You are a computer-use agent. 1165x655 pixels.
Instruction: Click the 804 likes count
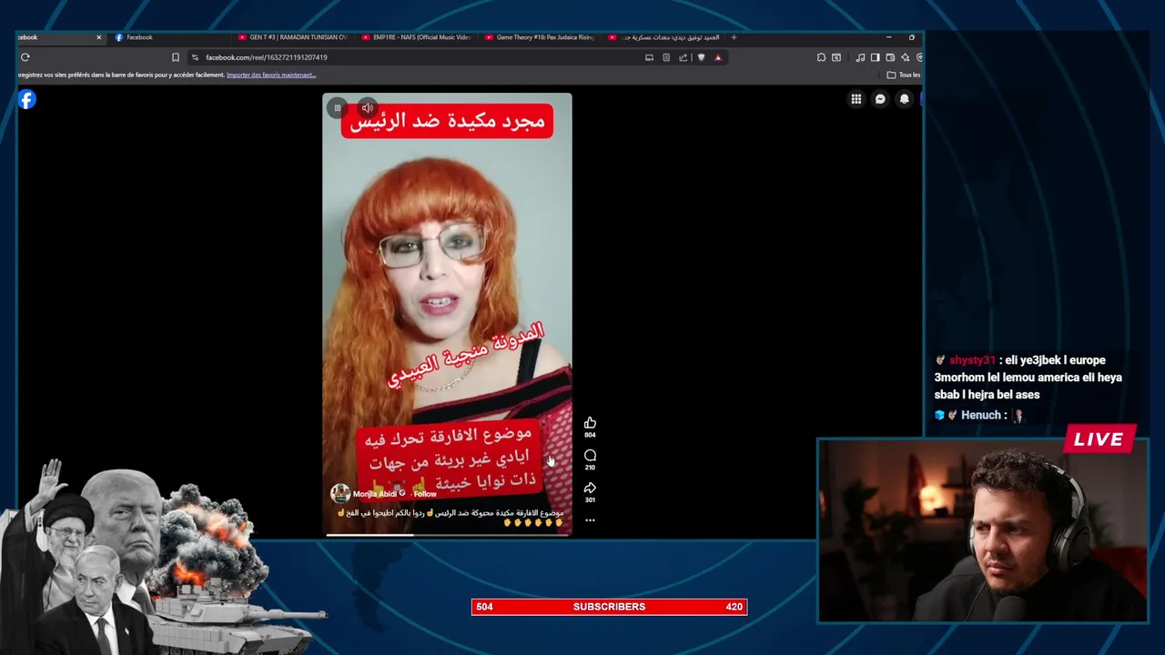(x=590, y=435)
